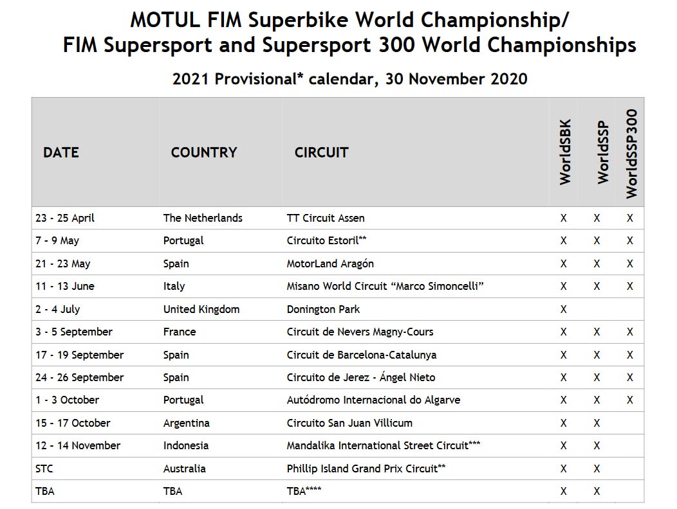This screenshot has height=509, width=677.
Task: Click the 2021 Provisional calendar subtitle
Action: point(349,79)
